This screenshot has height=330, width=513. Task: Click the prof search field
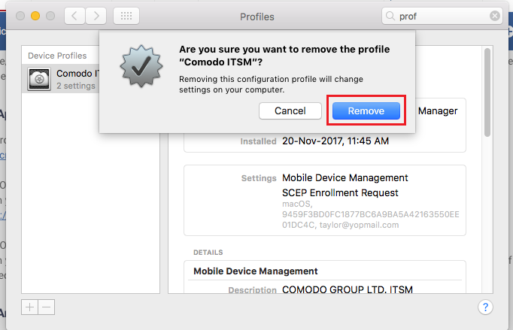(x=442, y=16)
